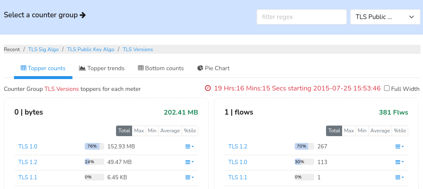Open TLS 1.1 link in flows panel

[238, 178]
